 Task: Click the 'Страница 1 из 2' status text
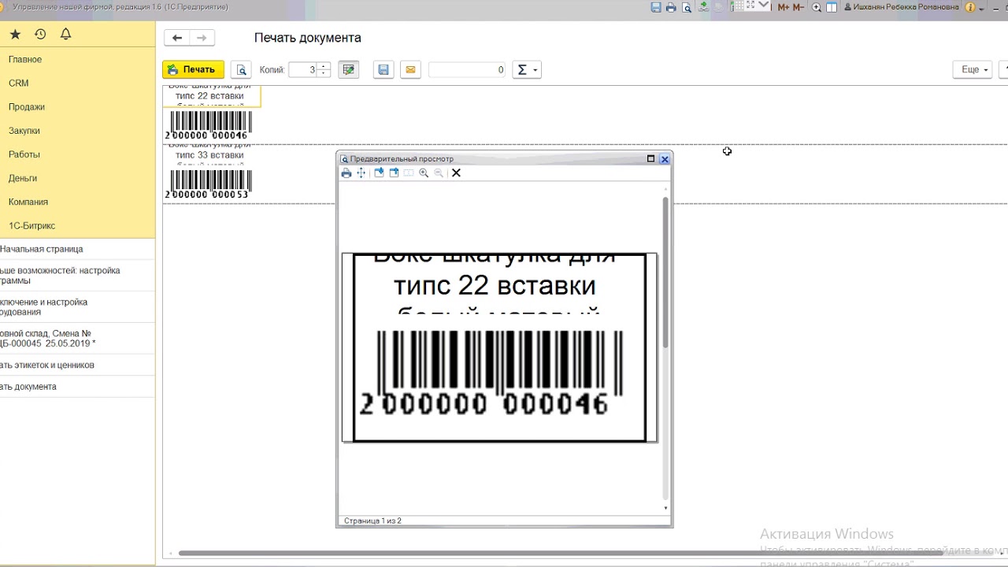coord(372,521)
